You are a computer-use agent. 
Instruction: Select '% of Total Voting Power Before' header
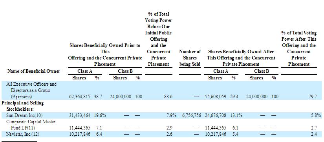coord(159,39)
